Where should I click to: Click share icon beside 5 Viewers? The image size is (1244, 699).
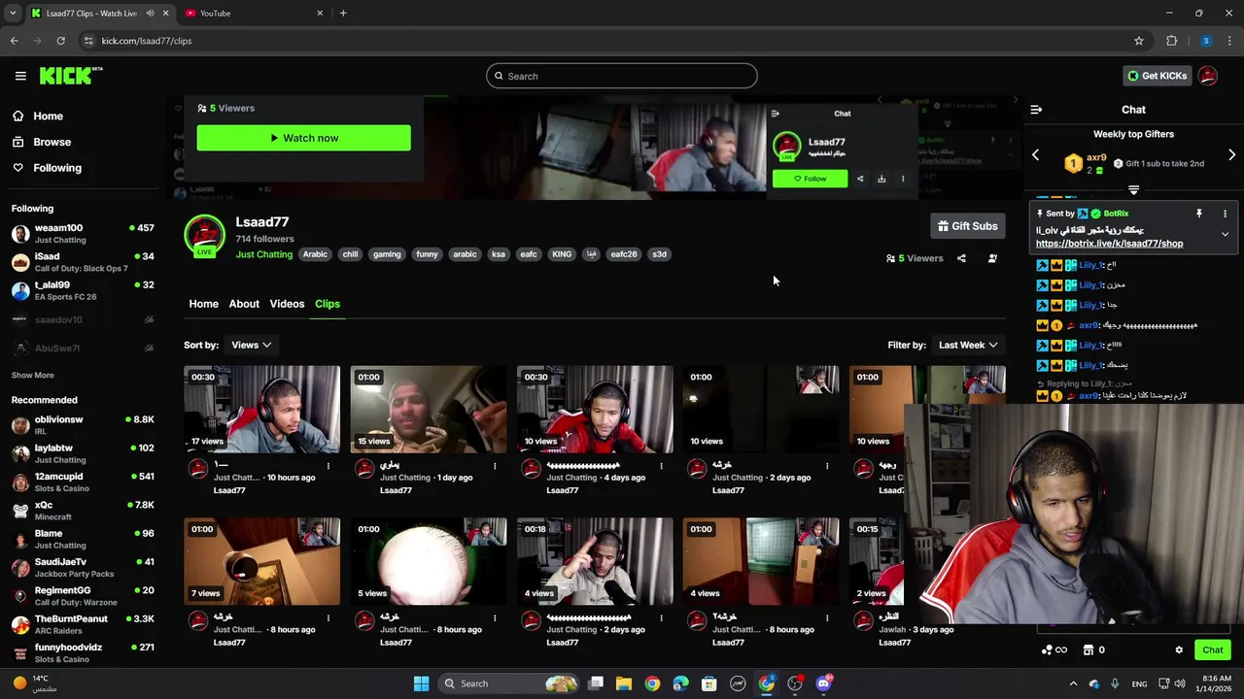(961, 258)
